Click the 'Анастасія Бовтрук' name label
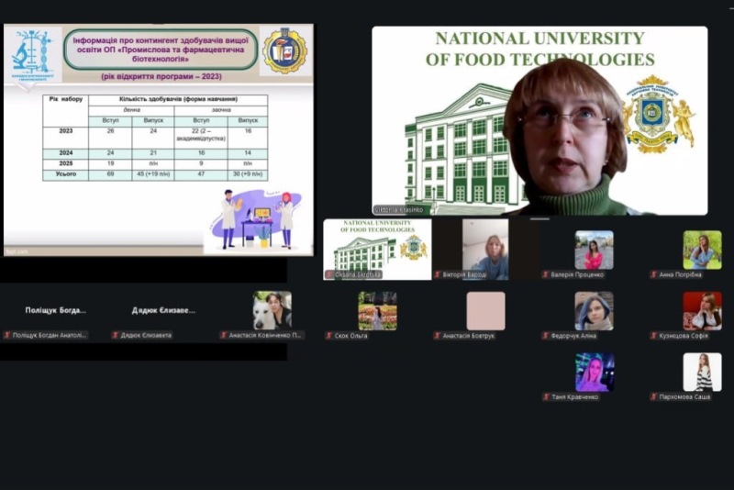This screenshot has width=734, height=490. [469, 336]
